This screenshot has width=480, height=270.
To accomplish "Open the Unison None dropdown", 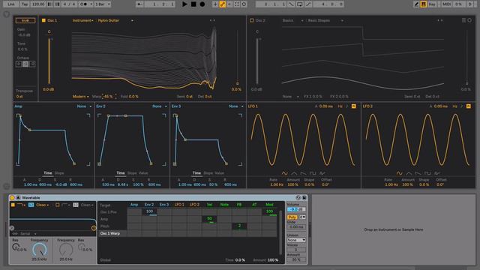I will tap(296, 240).
